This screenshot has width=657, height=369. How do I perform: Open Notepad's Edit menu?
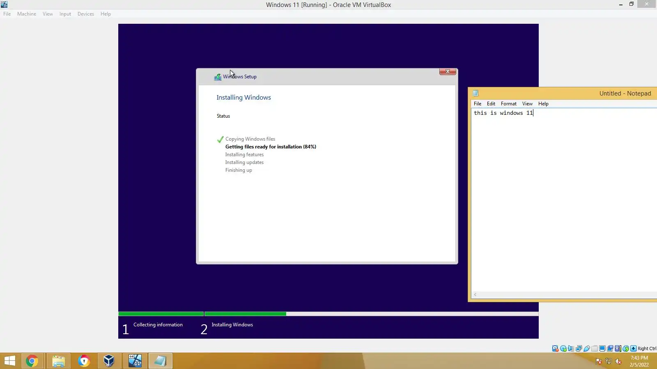tap(491, 104)
